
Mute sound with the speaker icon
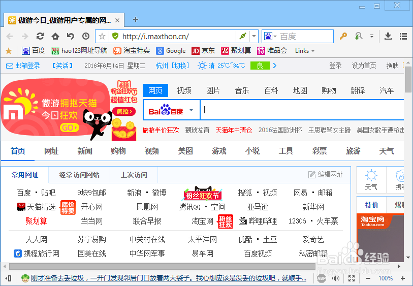point(336,278)
